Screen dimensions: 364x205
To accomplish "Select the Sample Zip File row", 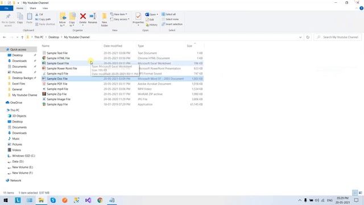I will click(122, 94).
